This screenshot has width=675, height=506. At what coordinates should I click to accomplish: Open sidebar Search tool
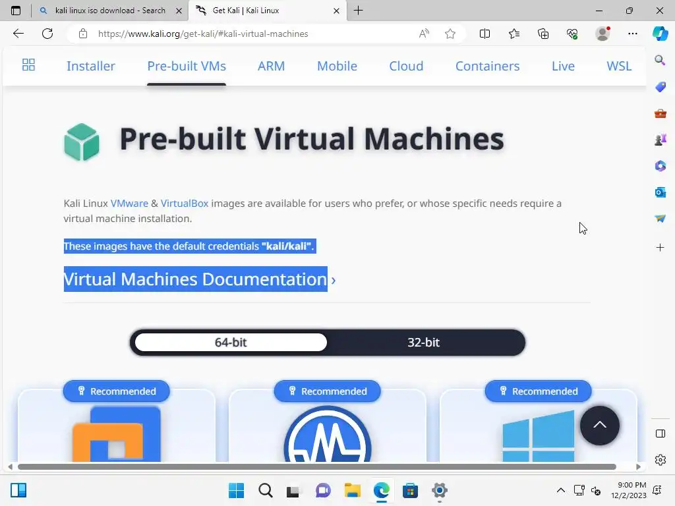(x=660, y=60)
